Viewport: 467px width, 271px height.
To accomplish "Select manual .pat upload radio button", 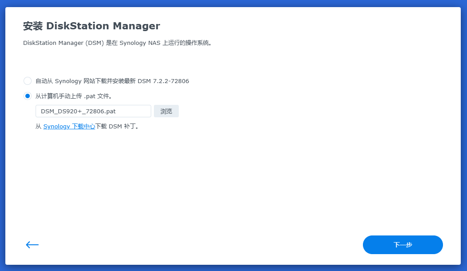I will (28, 96).
